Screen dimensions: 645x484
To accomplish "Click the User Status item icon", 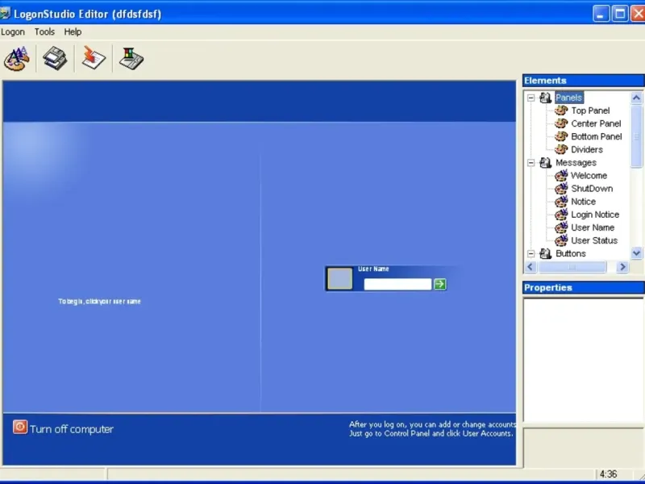I will [x=561, y=240].
